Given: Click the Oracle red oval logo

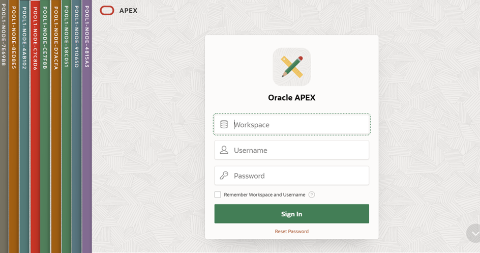Looking at the screenshot, I should click(107, 11).
